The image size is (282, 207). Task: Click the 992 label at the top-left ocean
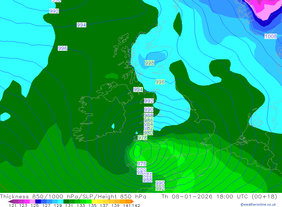54,11
